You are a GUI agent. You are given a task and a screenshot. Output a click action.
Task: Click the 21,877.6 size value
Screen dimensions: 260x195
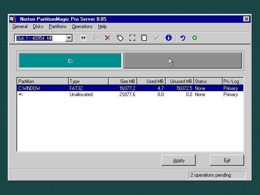pos(127,94)
